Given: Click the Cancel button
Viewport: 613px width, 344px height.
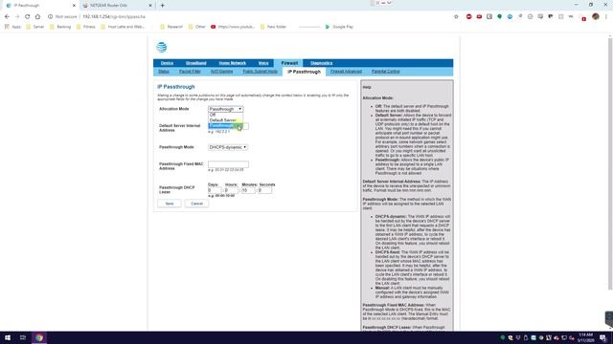Looking at the screenshot, I should click(x=196, y=204).
